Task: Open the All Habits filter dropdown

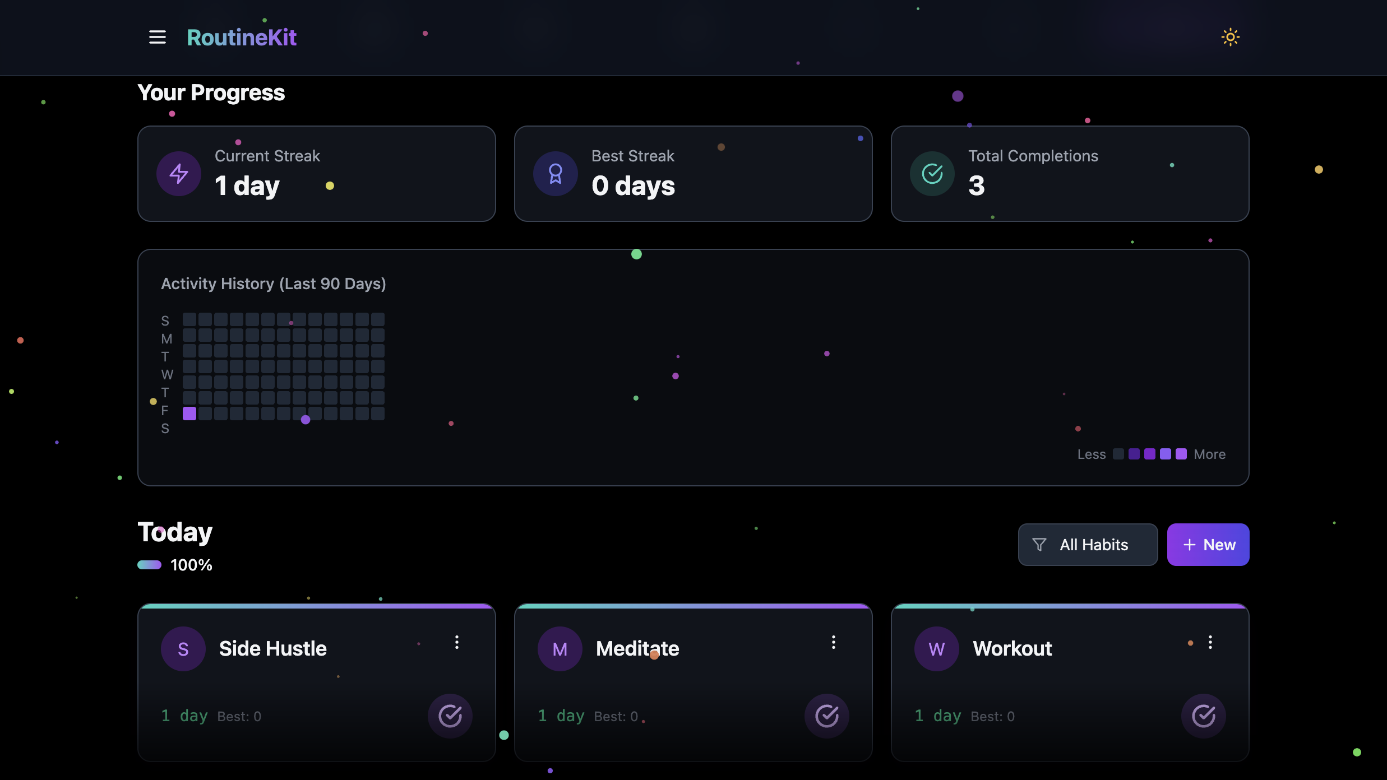Action: 1088,545
